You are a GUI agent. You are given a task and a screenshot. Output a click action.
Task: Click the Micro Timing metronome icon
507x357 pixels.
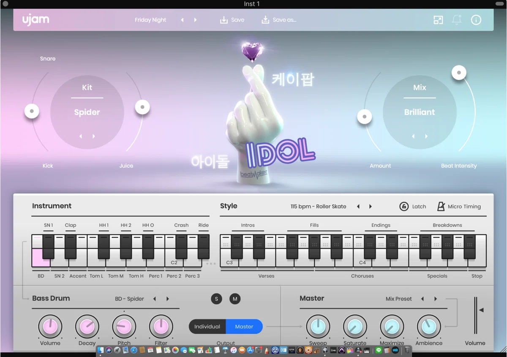pos(441,206)
